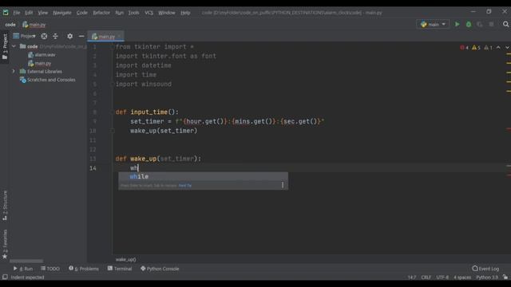
Task: Open the Structure sidebar tab
Action: pyautogui.click(x=5, y=206)
